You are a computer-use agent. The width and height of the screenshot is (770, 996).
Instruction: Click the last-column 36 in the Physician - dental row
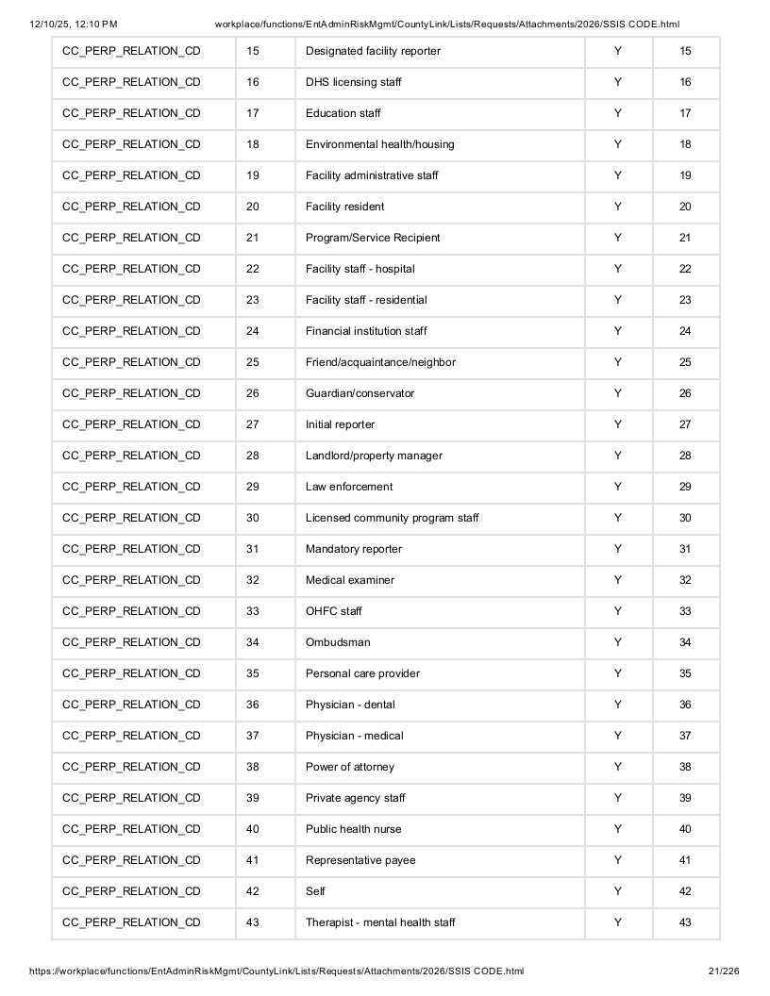coord(685,705)
